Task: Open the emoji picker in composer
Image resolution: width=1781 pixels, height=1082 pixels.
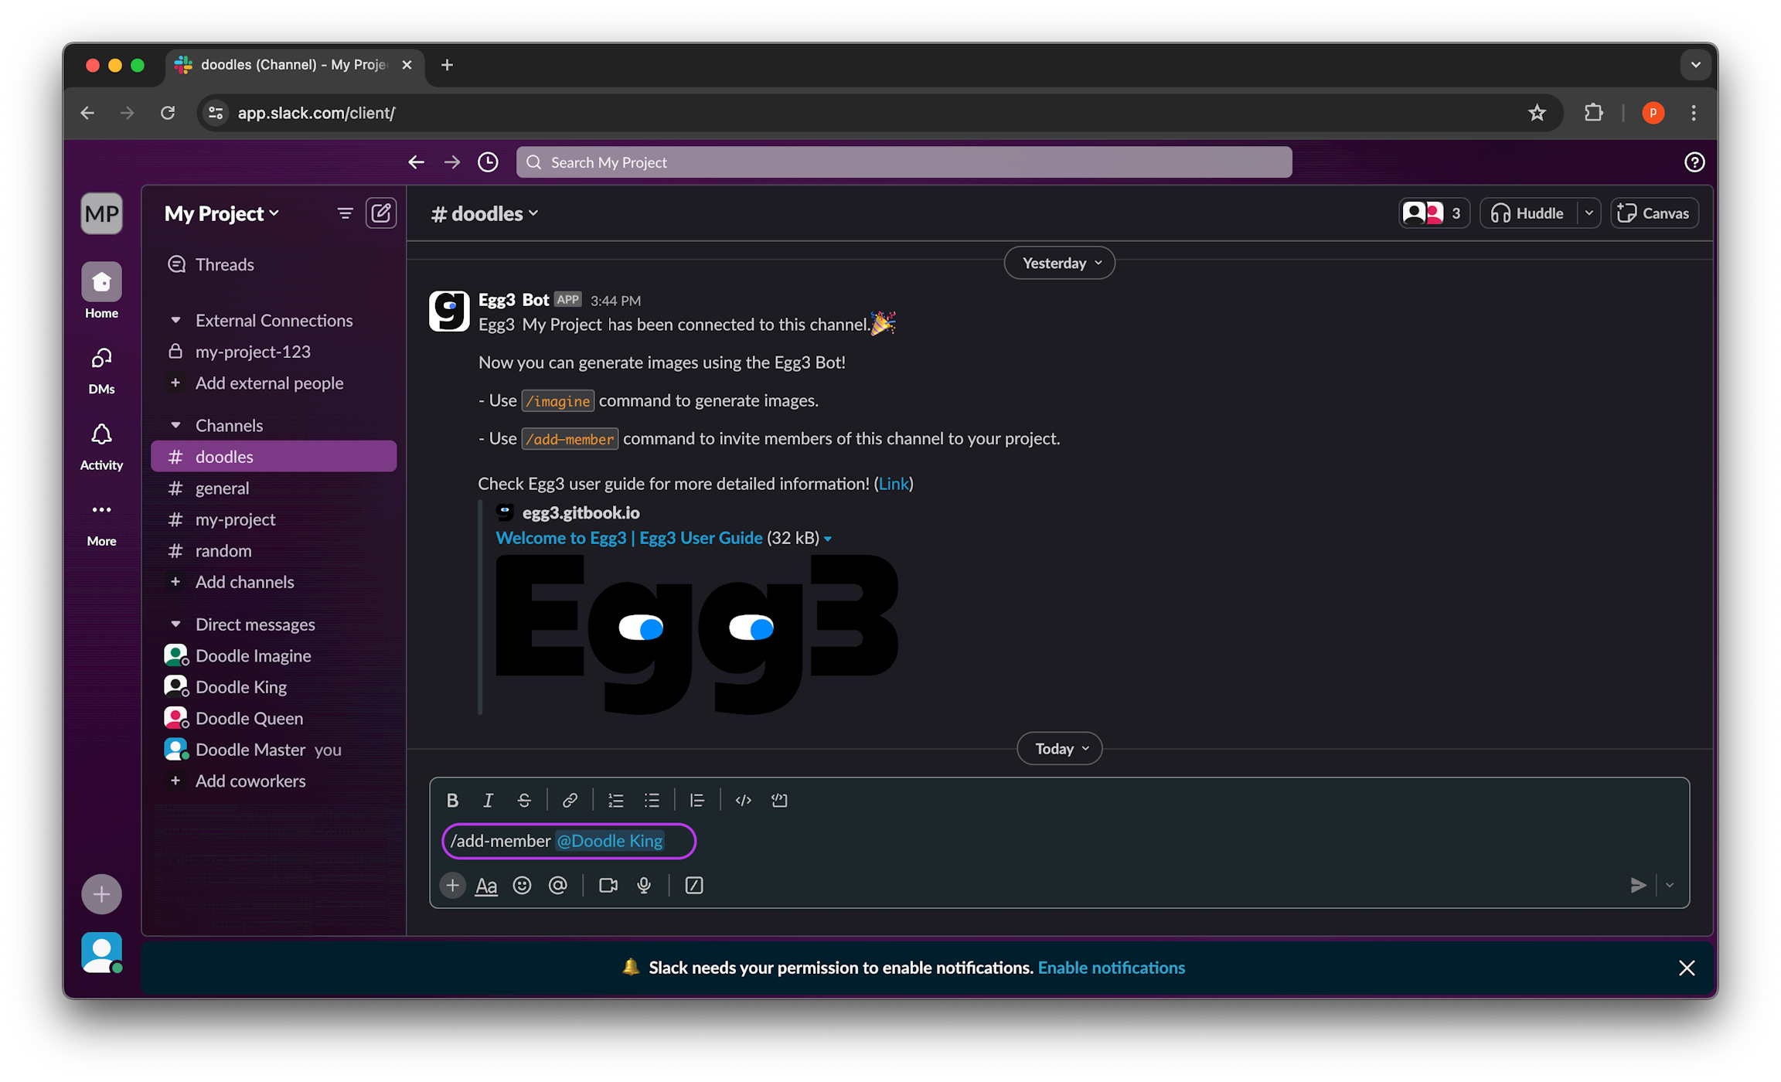Action: click(x=522, y=885)
